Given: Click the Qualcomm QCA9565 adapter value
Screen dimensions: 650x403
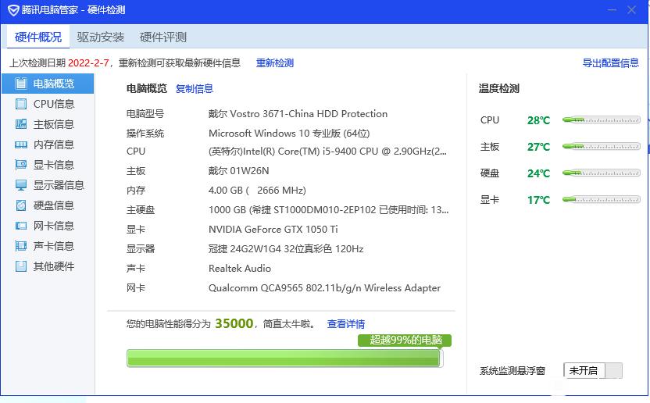Looking at the screenshot, I should 324,287.
